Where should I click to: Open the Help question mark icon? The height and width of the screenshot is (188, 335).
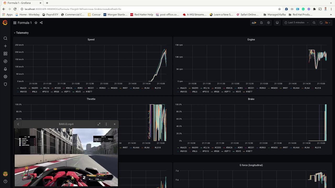(5, 181)
